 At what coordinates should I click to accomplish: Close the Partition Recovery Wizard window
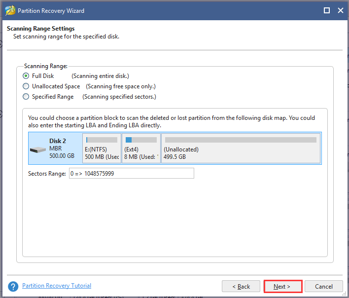click(x=341, y=10)
